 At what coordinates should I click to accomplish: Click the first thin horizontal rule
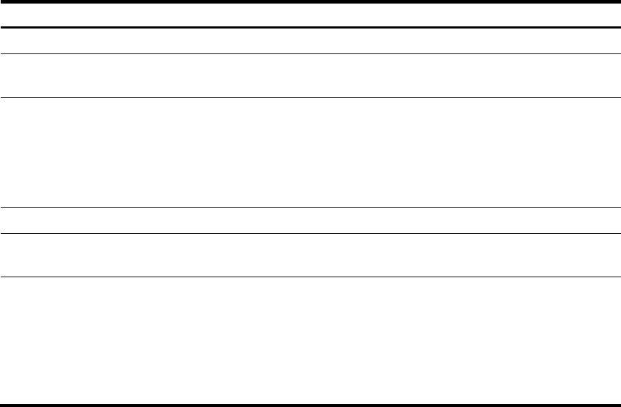point(311,53)
